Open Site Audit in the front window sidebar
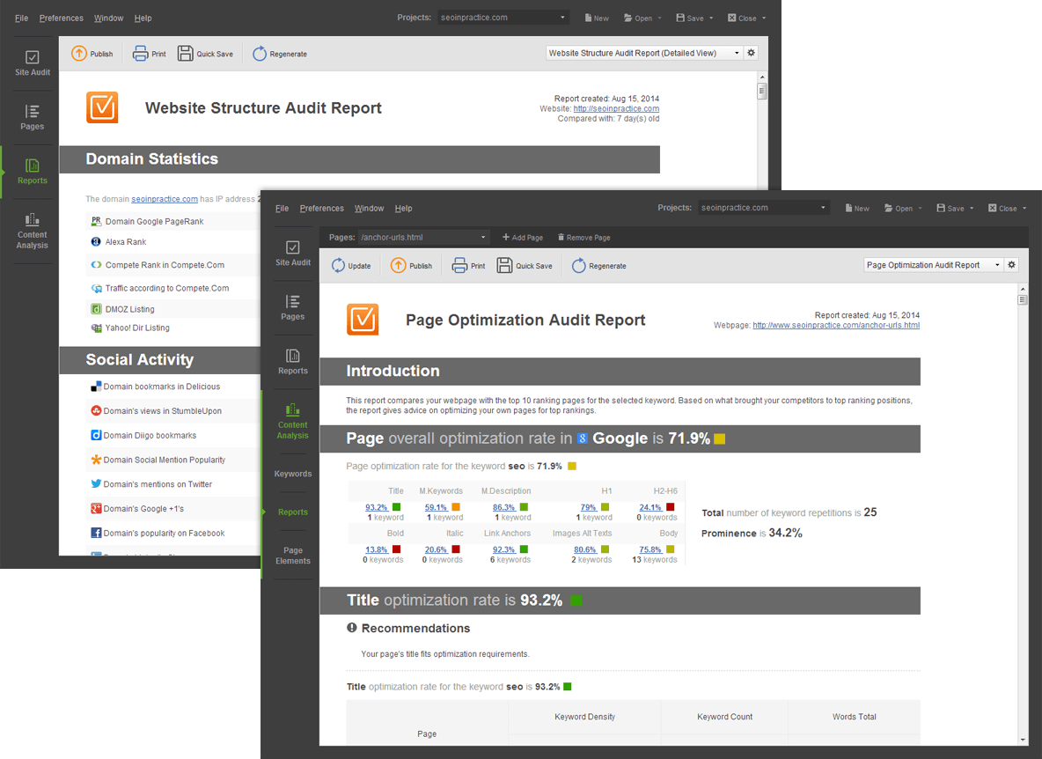The image size is (1042, 759). [292, 254]
